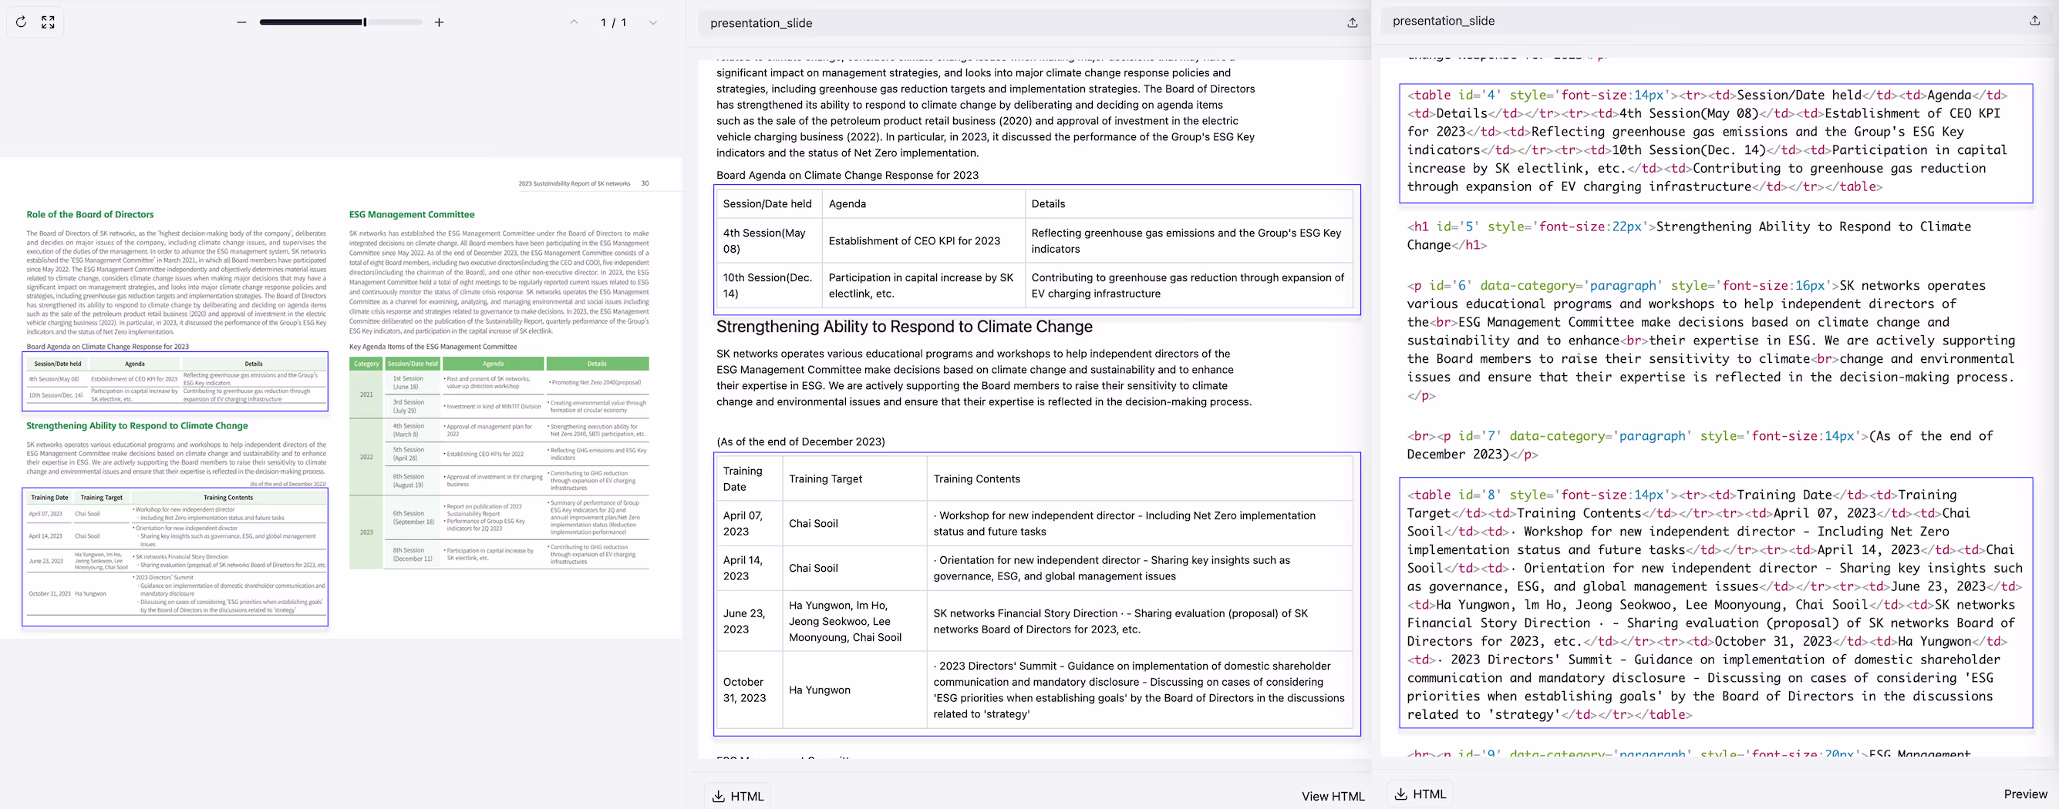Toggle fullscreen view of the document
The image size is (2059, 809).
click(x=48, y=22)
